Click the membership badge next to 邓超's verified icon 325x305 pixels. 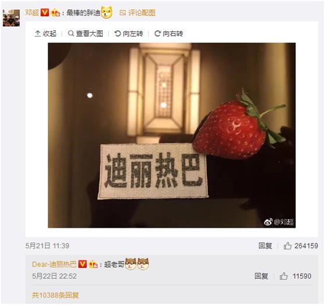55,13
